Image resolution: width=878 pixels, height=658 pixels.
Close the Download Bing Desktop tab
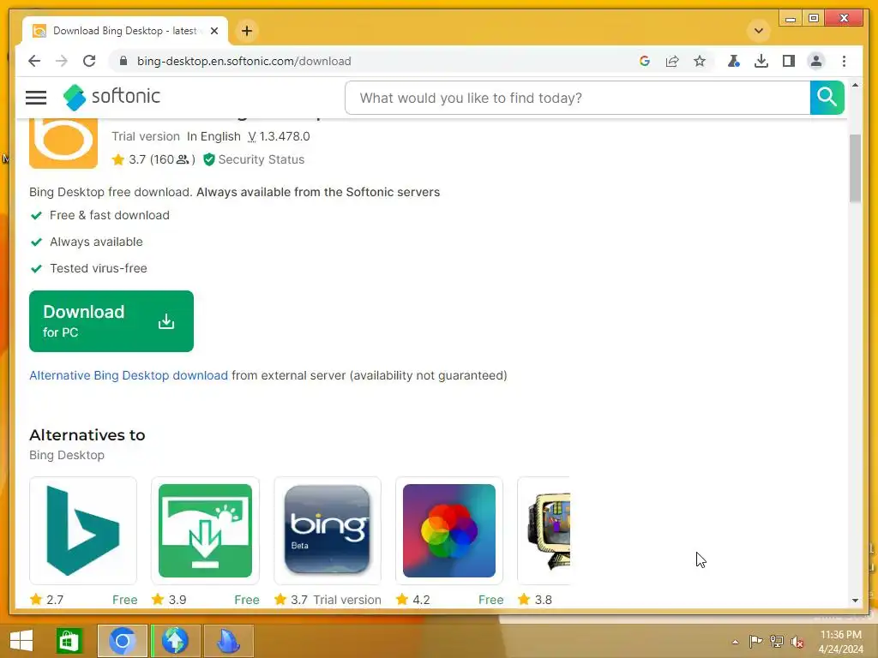(x=213, y=31)
